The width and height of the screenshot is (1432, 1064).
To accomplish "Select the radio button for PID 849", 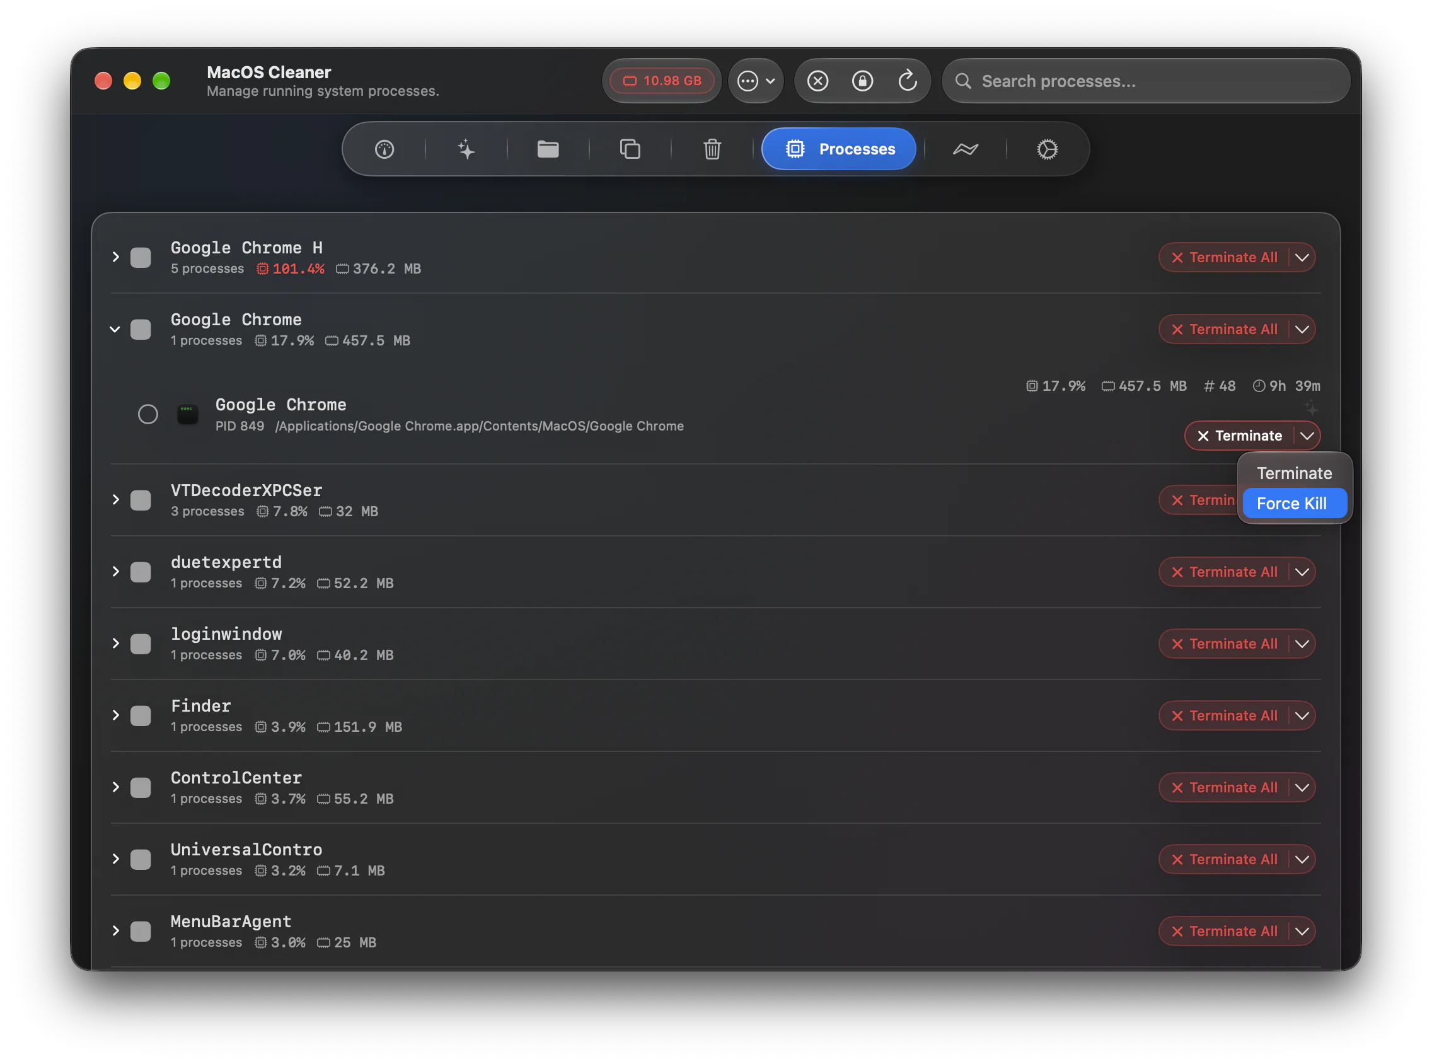I will 147,414.
